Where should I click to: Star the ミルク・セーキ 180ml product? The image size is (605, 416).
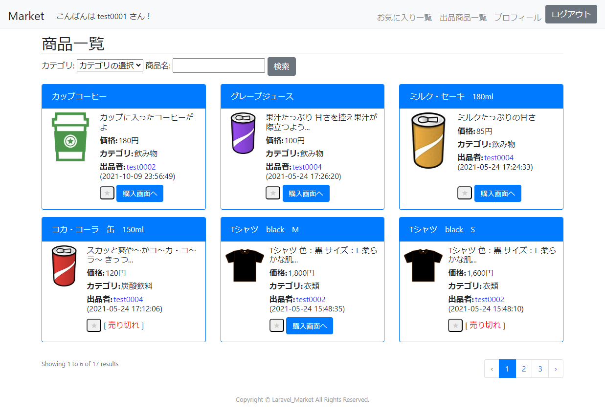[465, 193]
